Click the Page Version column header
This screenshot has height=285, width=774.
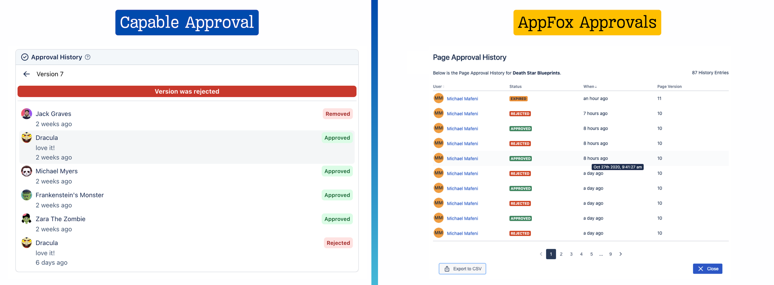coord(669,87)
